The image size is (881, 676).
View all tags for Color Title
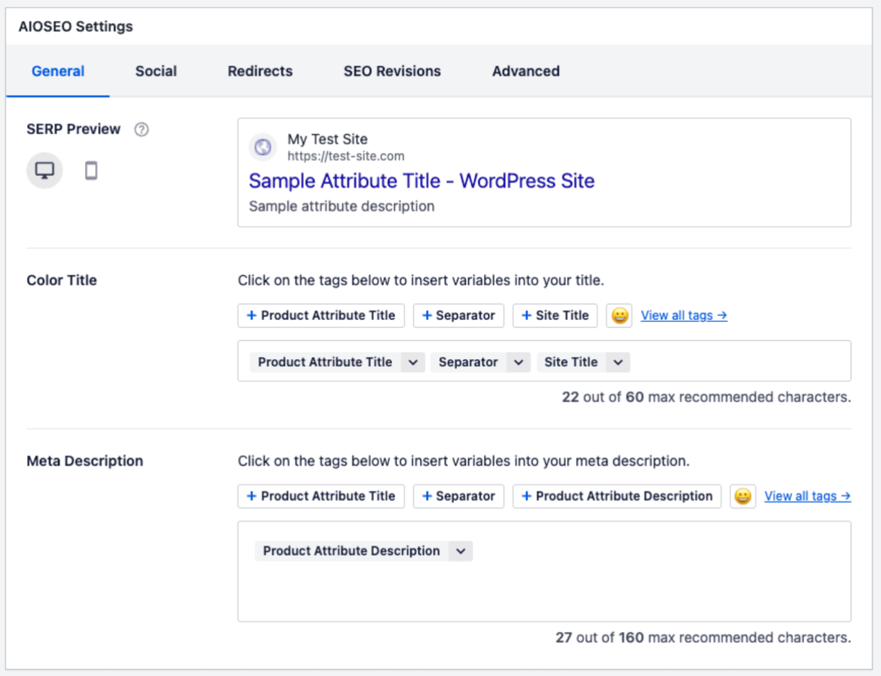[x=683, y=316]
